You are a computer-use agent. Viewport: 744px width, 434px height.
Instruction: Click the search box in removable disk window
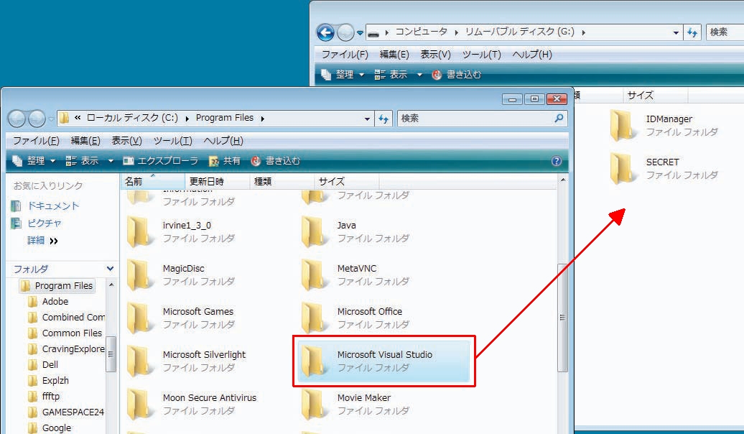point(725,32)
